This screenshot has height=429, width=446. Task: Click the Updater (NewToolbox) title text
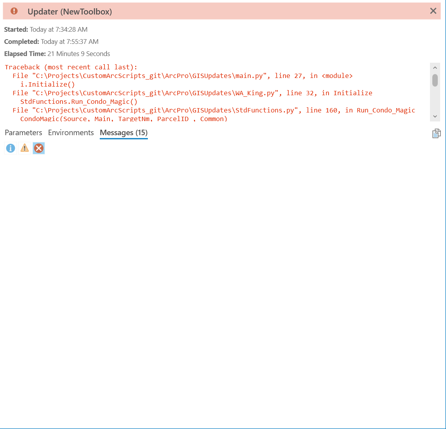(x=70, y=11)
